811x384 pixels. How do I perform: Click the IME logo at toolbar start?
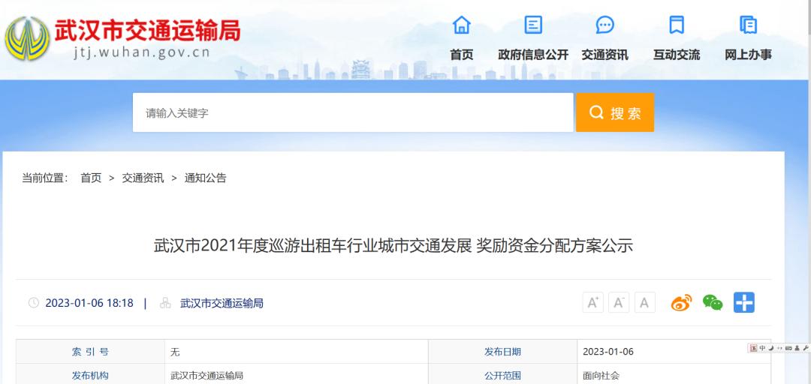pos(754,348)
